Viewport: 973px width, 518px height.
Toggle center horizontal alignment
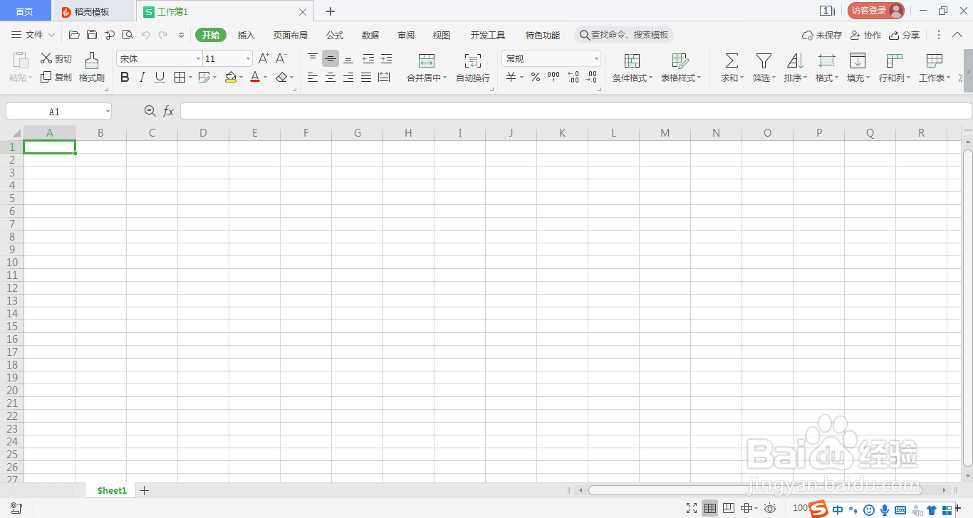331,77
